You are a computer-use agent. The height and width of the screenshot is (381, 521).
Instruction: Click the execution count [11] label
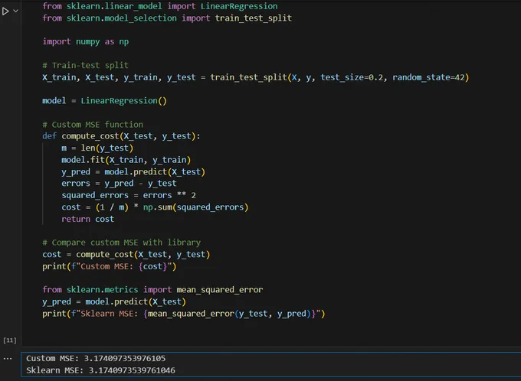pyautogui.click(x=10, y=340)
